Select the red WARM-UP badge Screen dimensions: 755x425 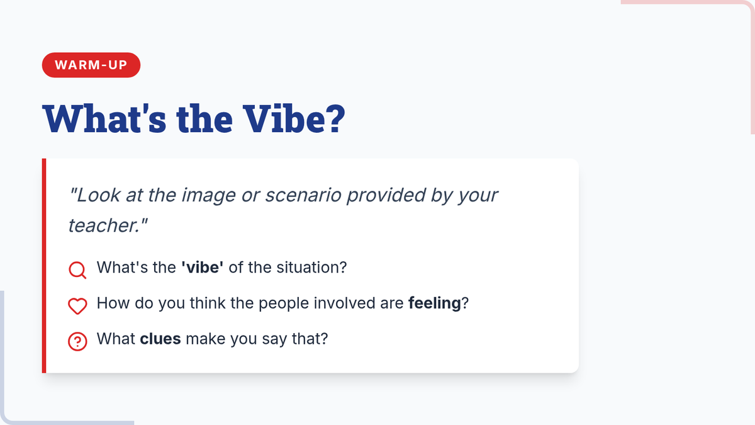pyautogui.click(x=91, y=65)
